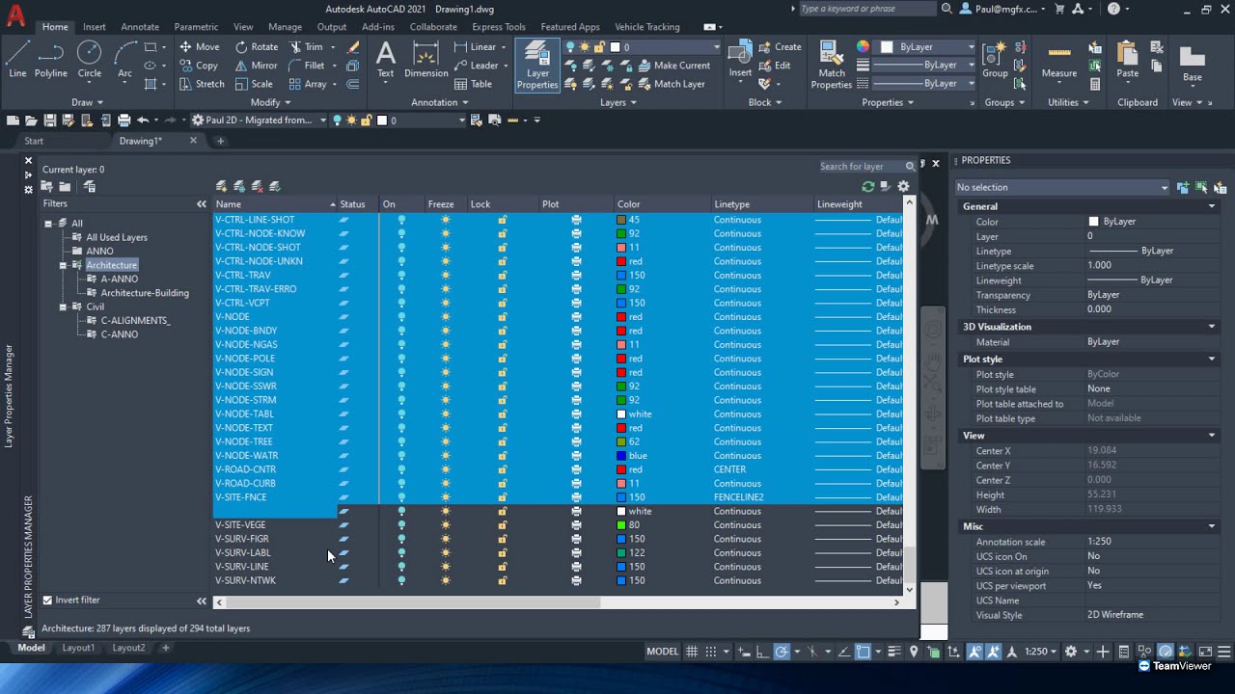The image size is (1235, 694).
Task: Click the keyword search box in title bar
Action: pos(866,9)
